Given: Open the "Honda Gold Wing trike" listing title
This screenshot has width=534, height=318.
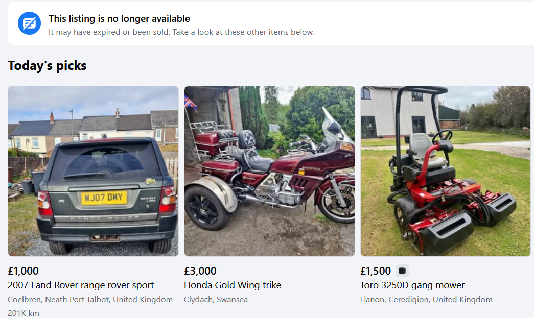Looking at the screenshot, I should click(233, 285).
